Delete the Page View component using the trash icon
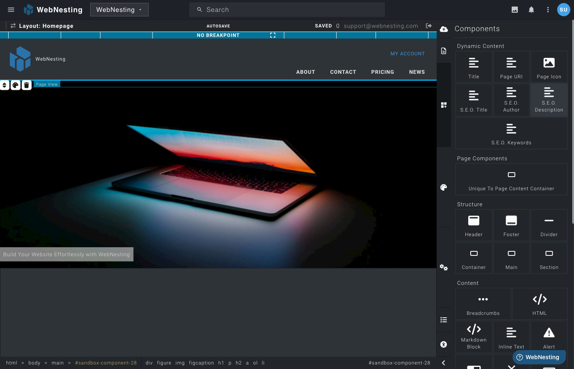574x369 pixels. pyautogui.click(x=26, y=85)
